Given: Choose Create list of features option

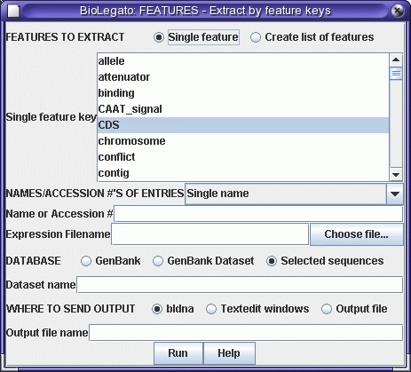Looking at the screenshot, I should click(256, 37).
